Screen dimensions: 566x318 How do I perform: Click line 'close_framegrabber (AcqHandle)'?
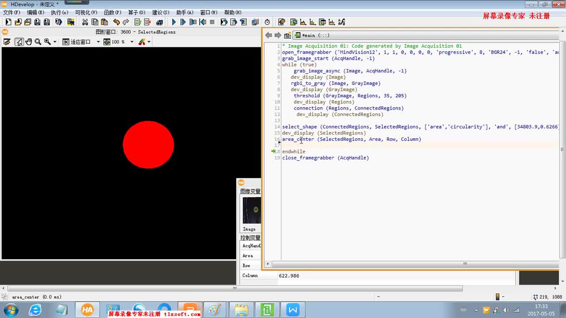tap(325, 158)
